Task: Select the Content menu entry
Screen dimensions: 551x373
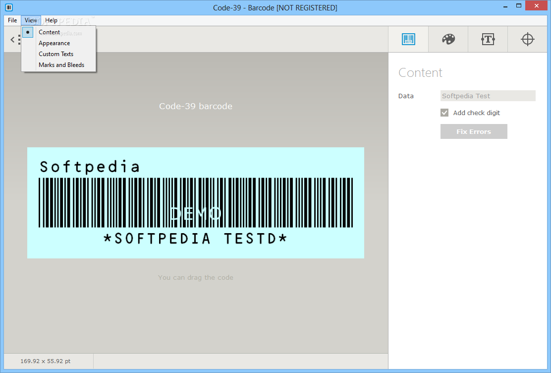Action: (x=58, y=32)
